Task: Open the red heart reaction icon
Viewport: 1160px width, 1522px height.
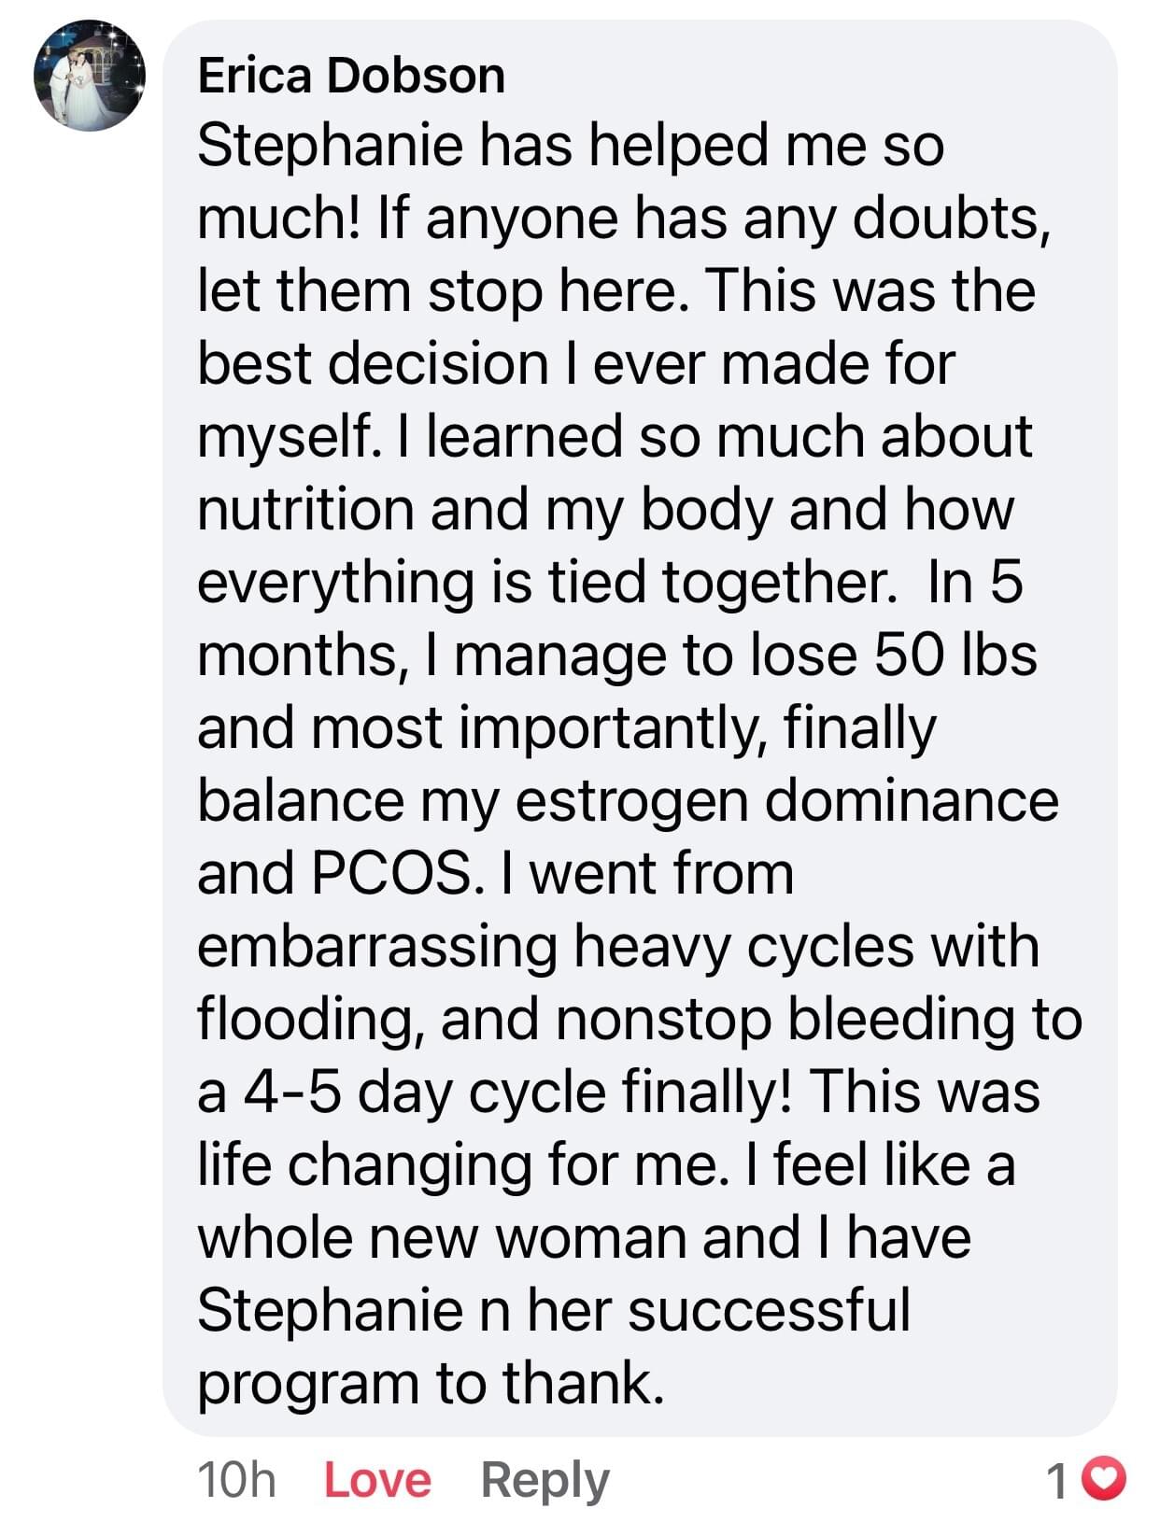Action: (x=1109, y=1479)
